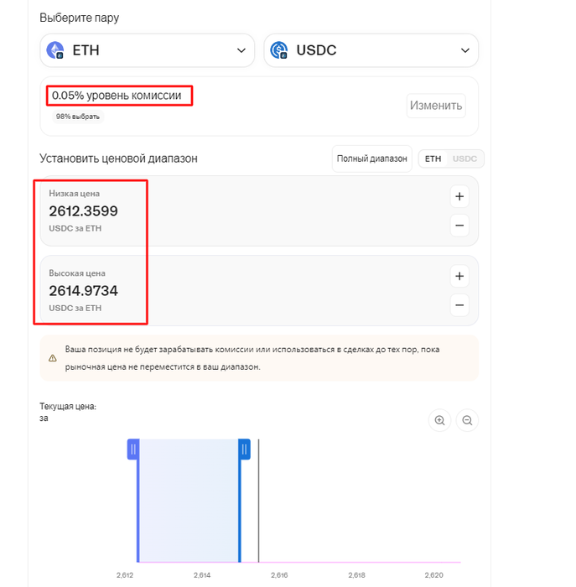
Task: Open the ETH token dropdown
Action: 147,50
